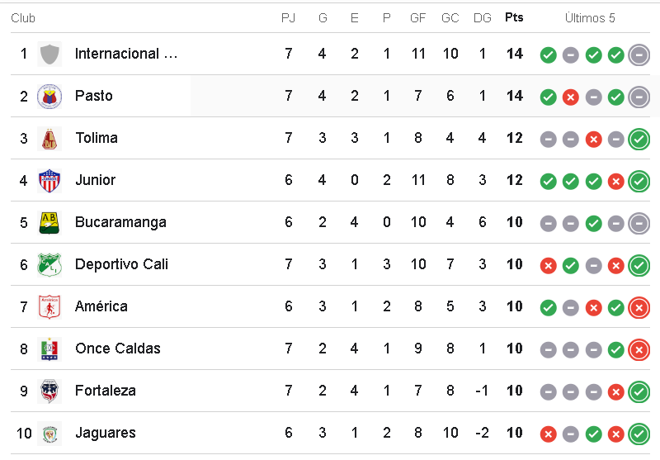The width and height of the screenshot is (660, 460).
Task: Click the América club crest
Action: click(x=49, y=307)
